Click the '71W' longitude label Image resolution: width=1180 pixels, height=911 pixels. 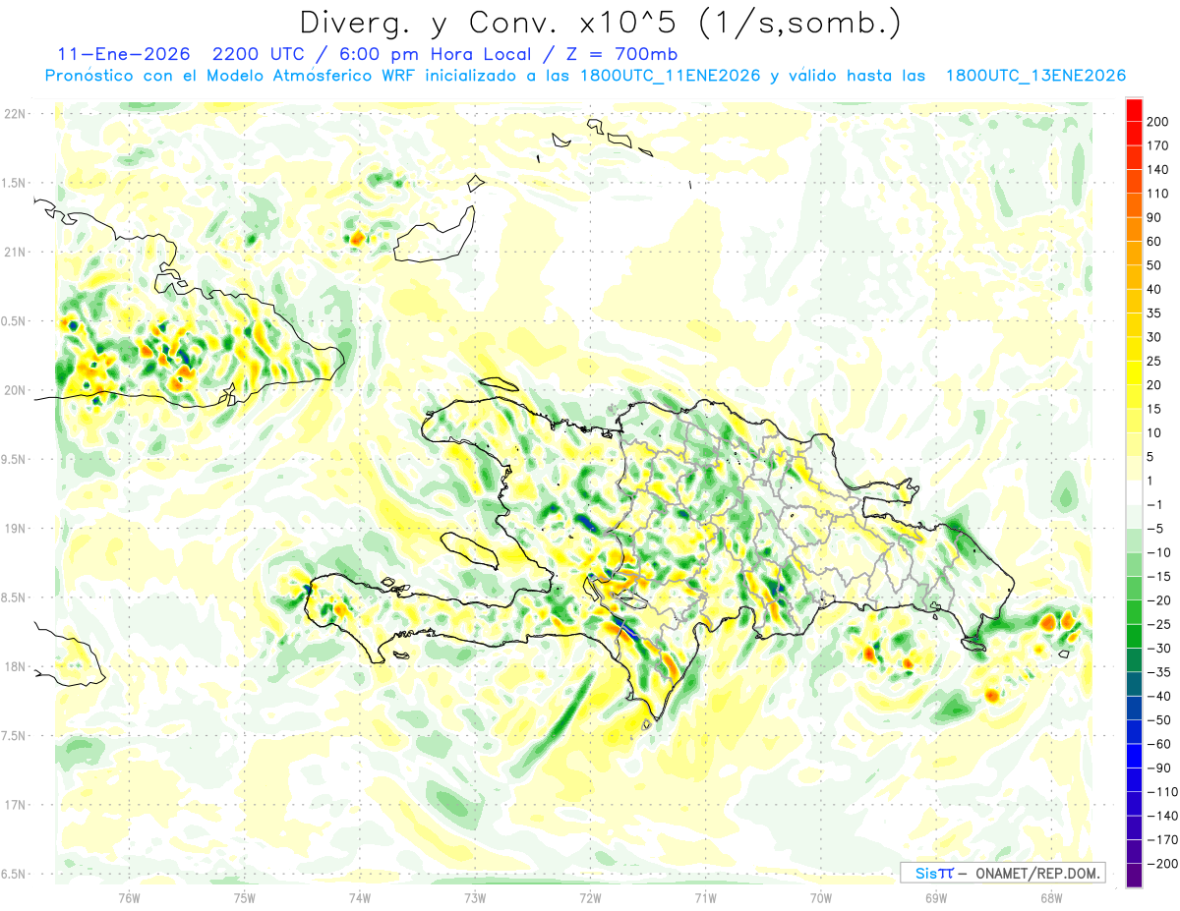click(x=705, y=896)
